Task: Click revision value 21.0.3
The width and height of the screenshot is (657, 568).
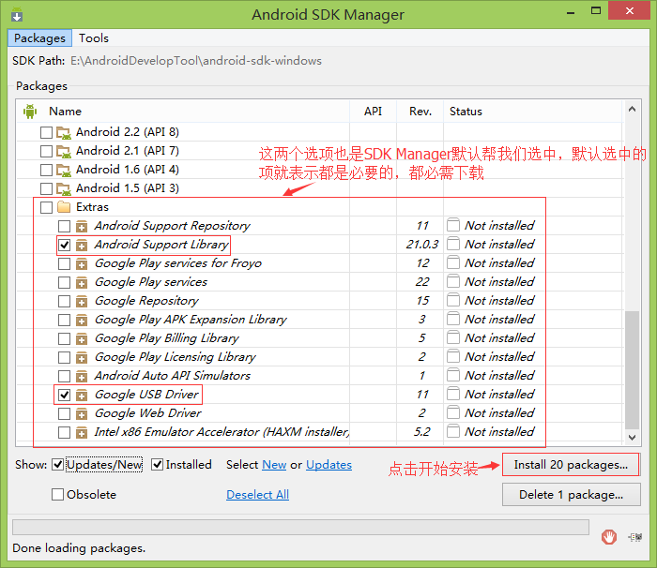Action: pyautogui.click(x=422, y=245)
